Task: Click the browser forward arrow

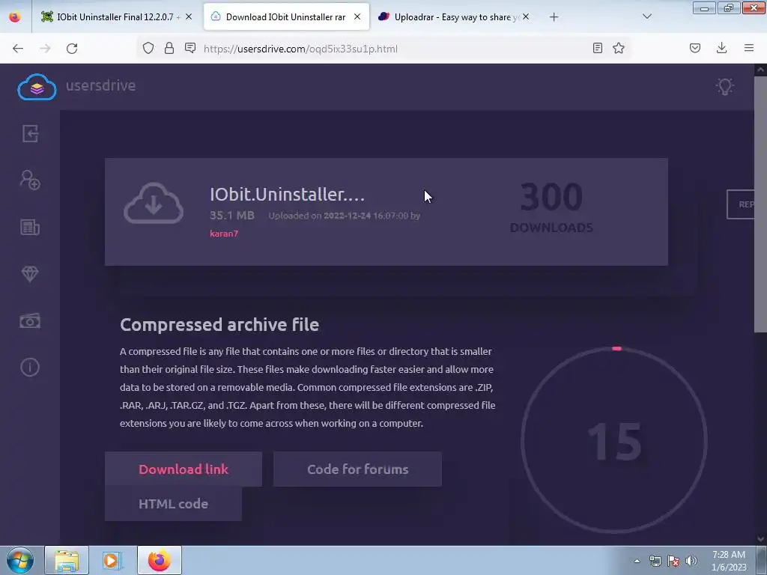Action: 45,49
